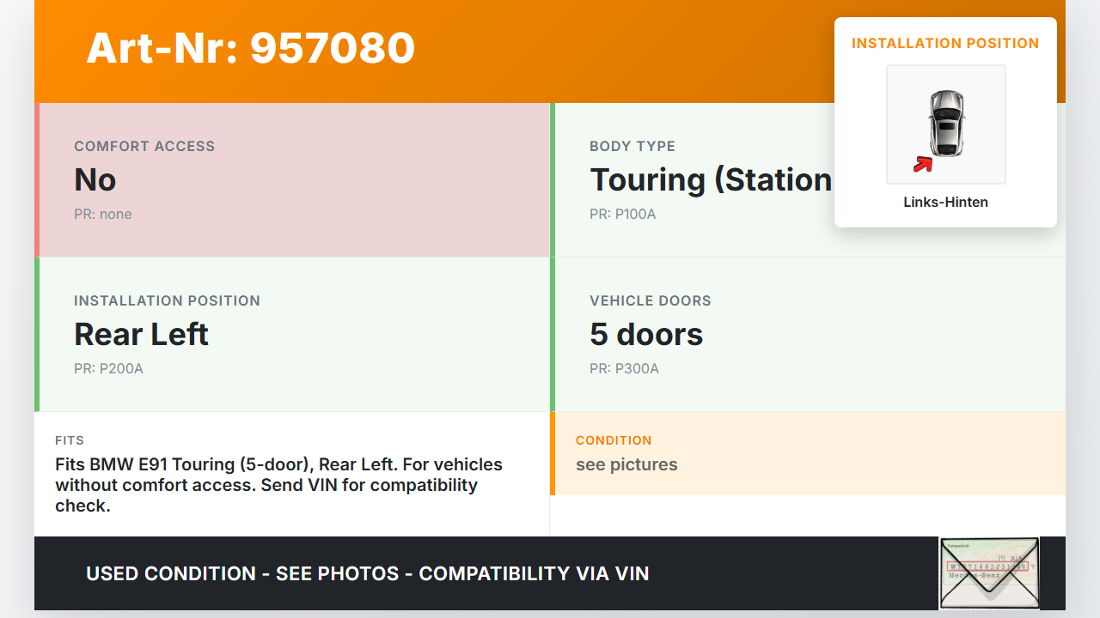This screenshot has width=1100, height=618.
Task: Click the VEHICLE DOORS label
Action: 651,301
